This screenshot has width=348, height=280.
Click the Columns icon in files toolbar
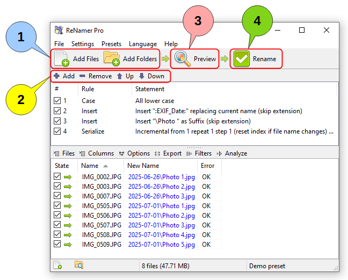point(82,153)
